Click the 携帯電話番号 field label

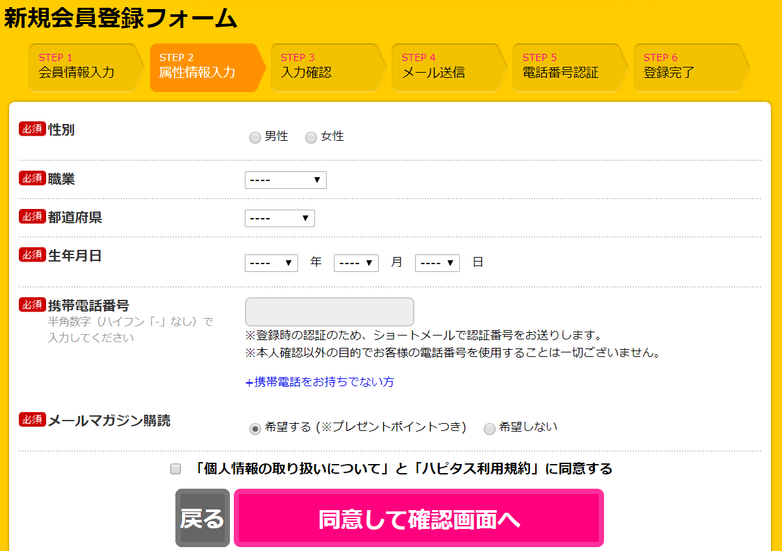click(x=89, y=306)
